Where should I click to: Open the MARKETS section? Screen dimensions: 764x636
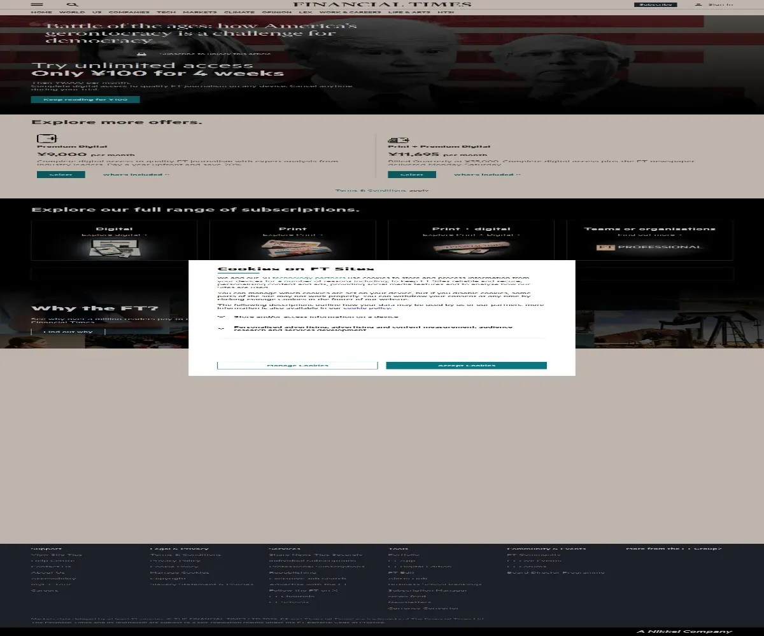200,12
